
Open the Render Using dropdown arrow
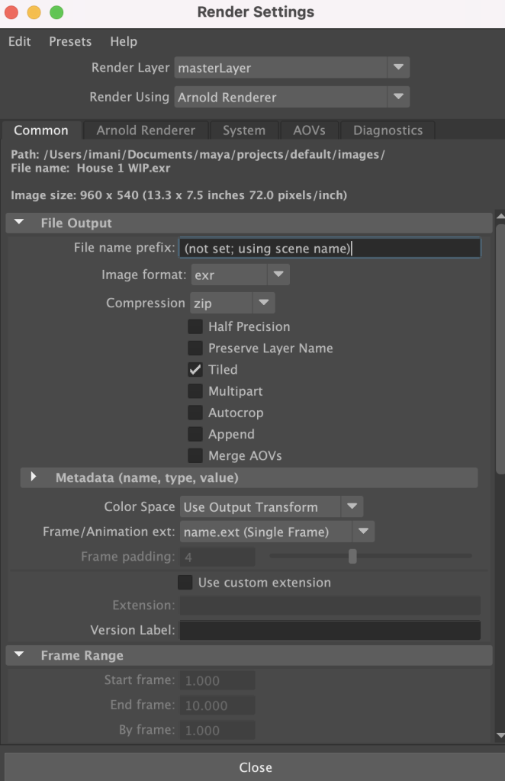pyautogui.click(x=398, y=97)
